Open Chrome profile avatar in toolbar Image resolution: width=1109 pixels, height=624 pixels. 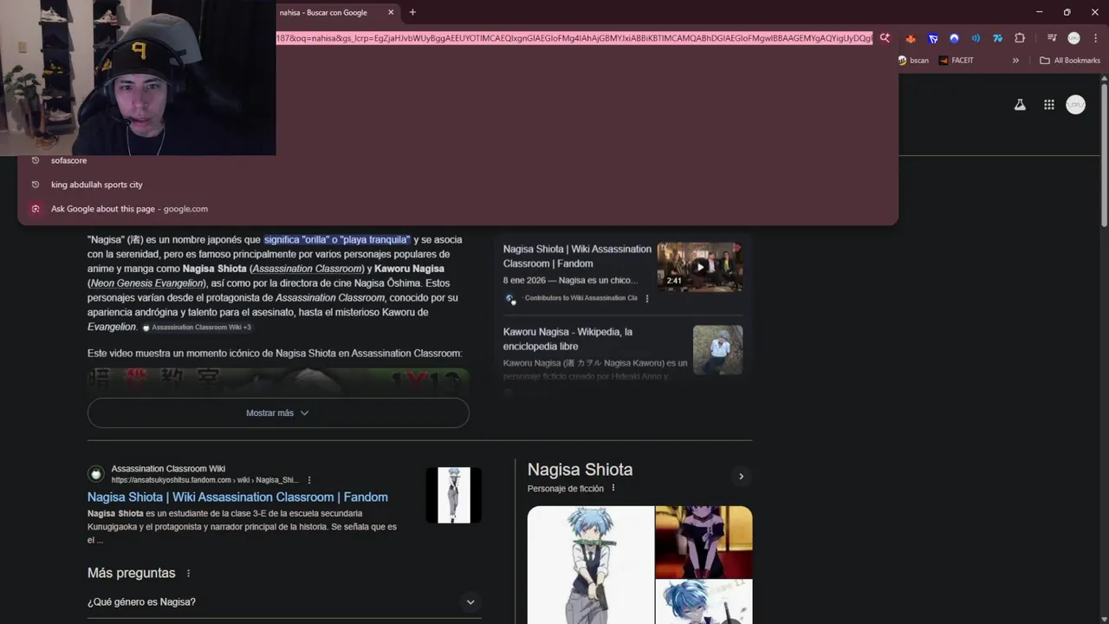point(1074,38)
